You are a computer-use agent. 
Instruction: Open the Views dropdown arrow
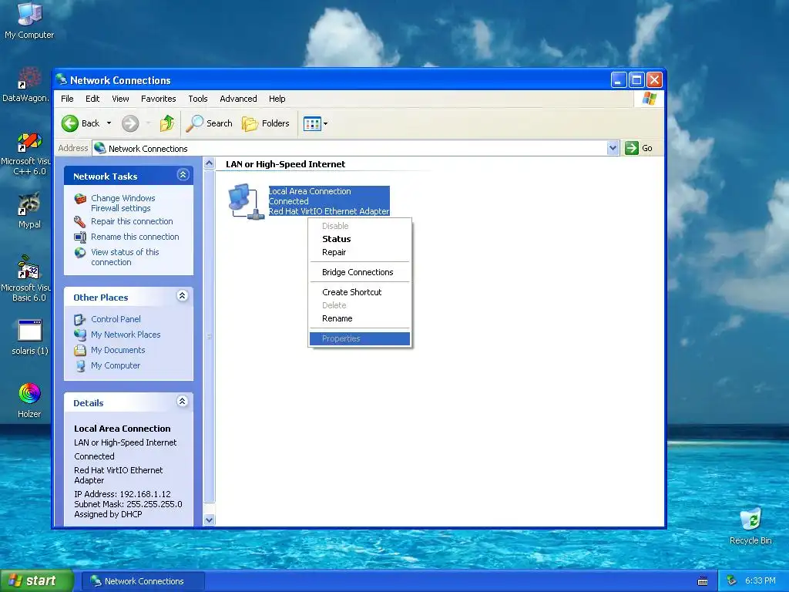click(x=326, y=123)
